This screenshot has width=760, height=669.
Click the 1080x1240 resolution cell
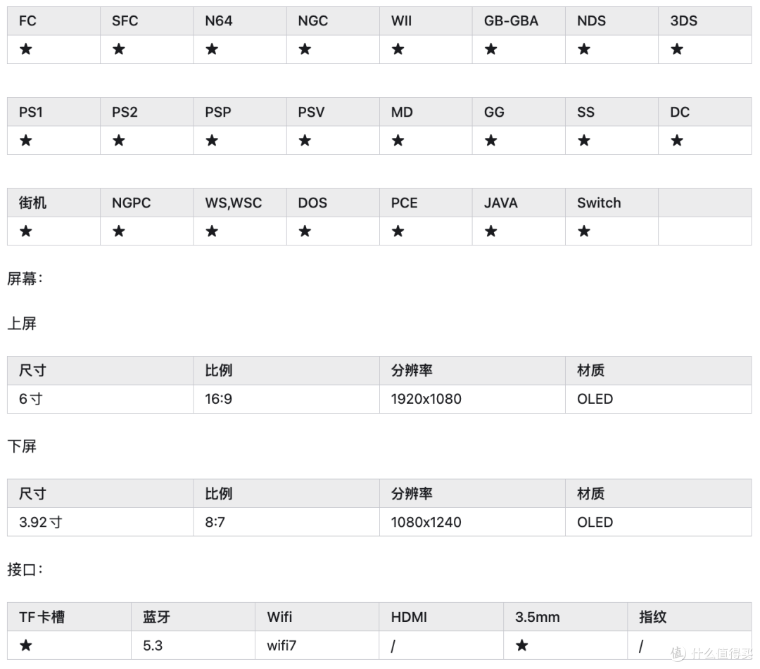[x=473, y=522]
